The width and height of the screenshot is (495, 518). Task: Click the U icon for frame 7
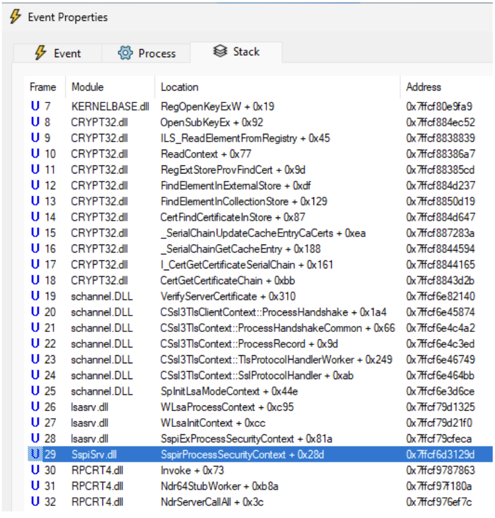click(x=35, y=106)
